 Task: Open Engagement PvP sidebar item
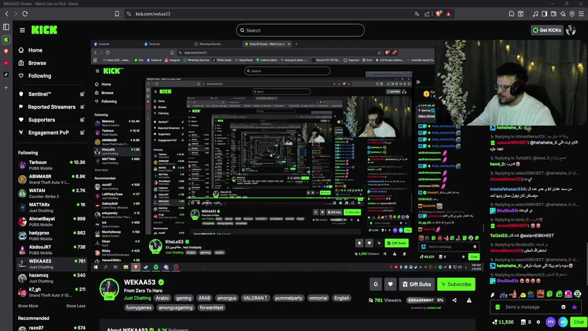(x=51, y=132)
